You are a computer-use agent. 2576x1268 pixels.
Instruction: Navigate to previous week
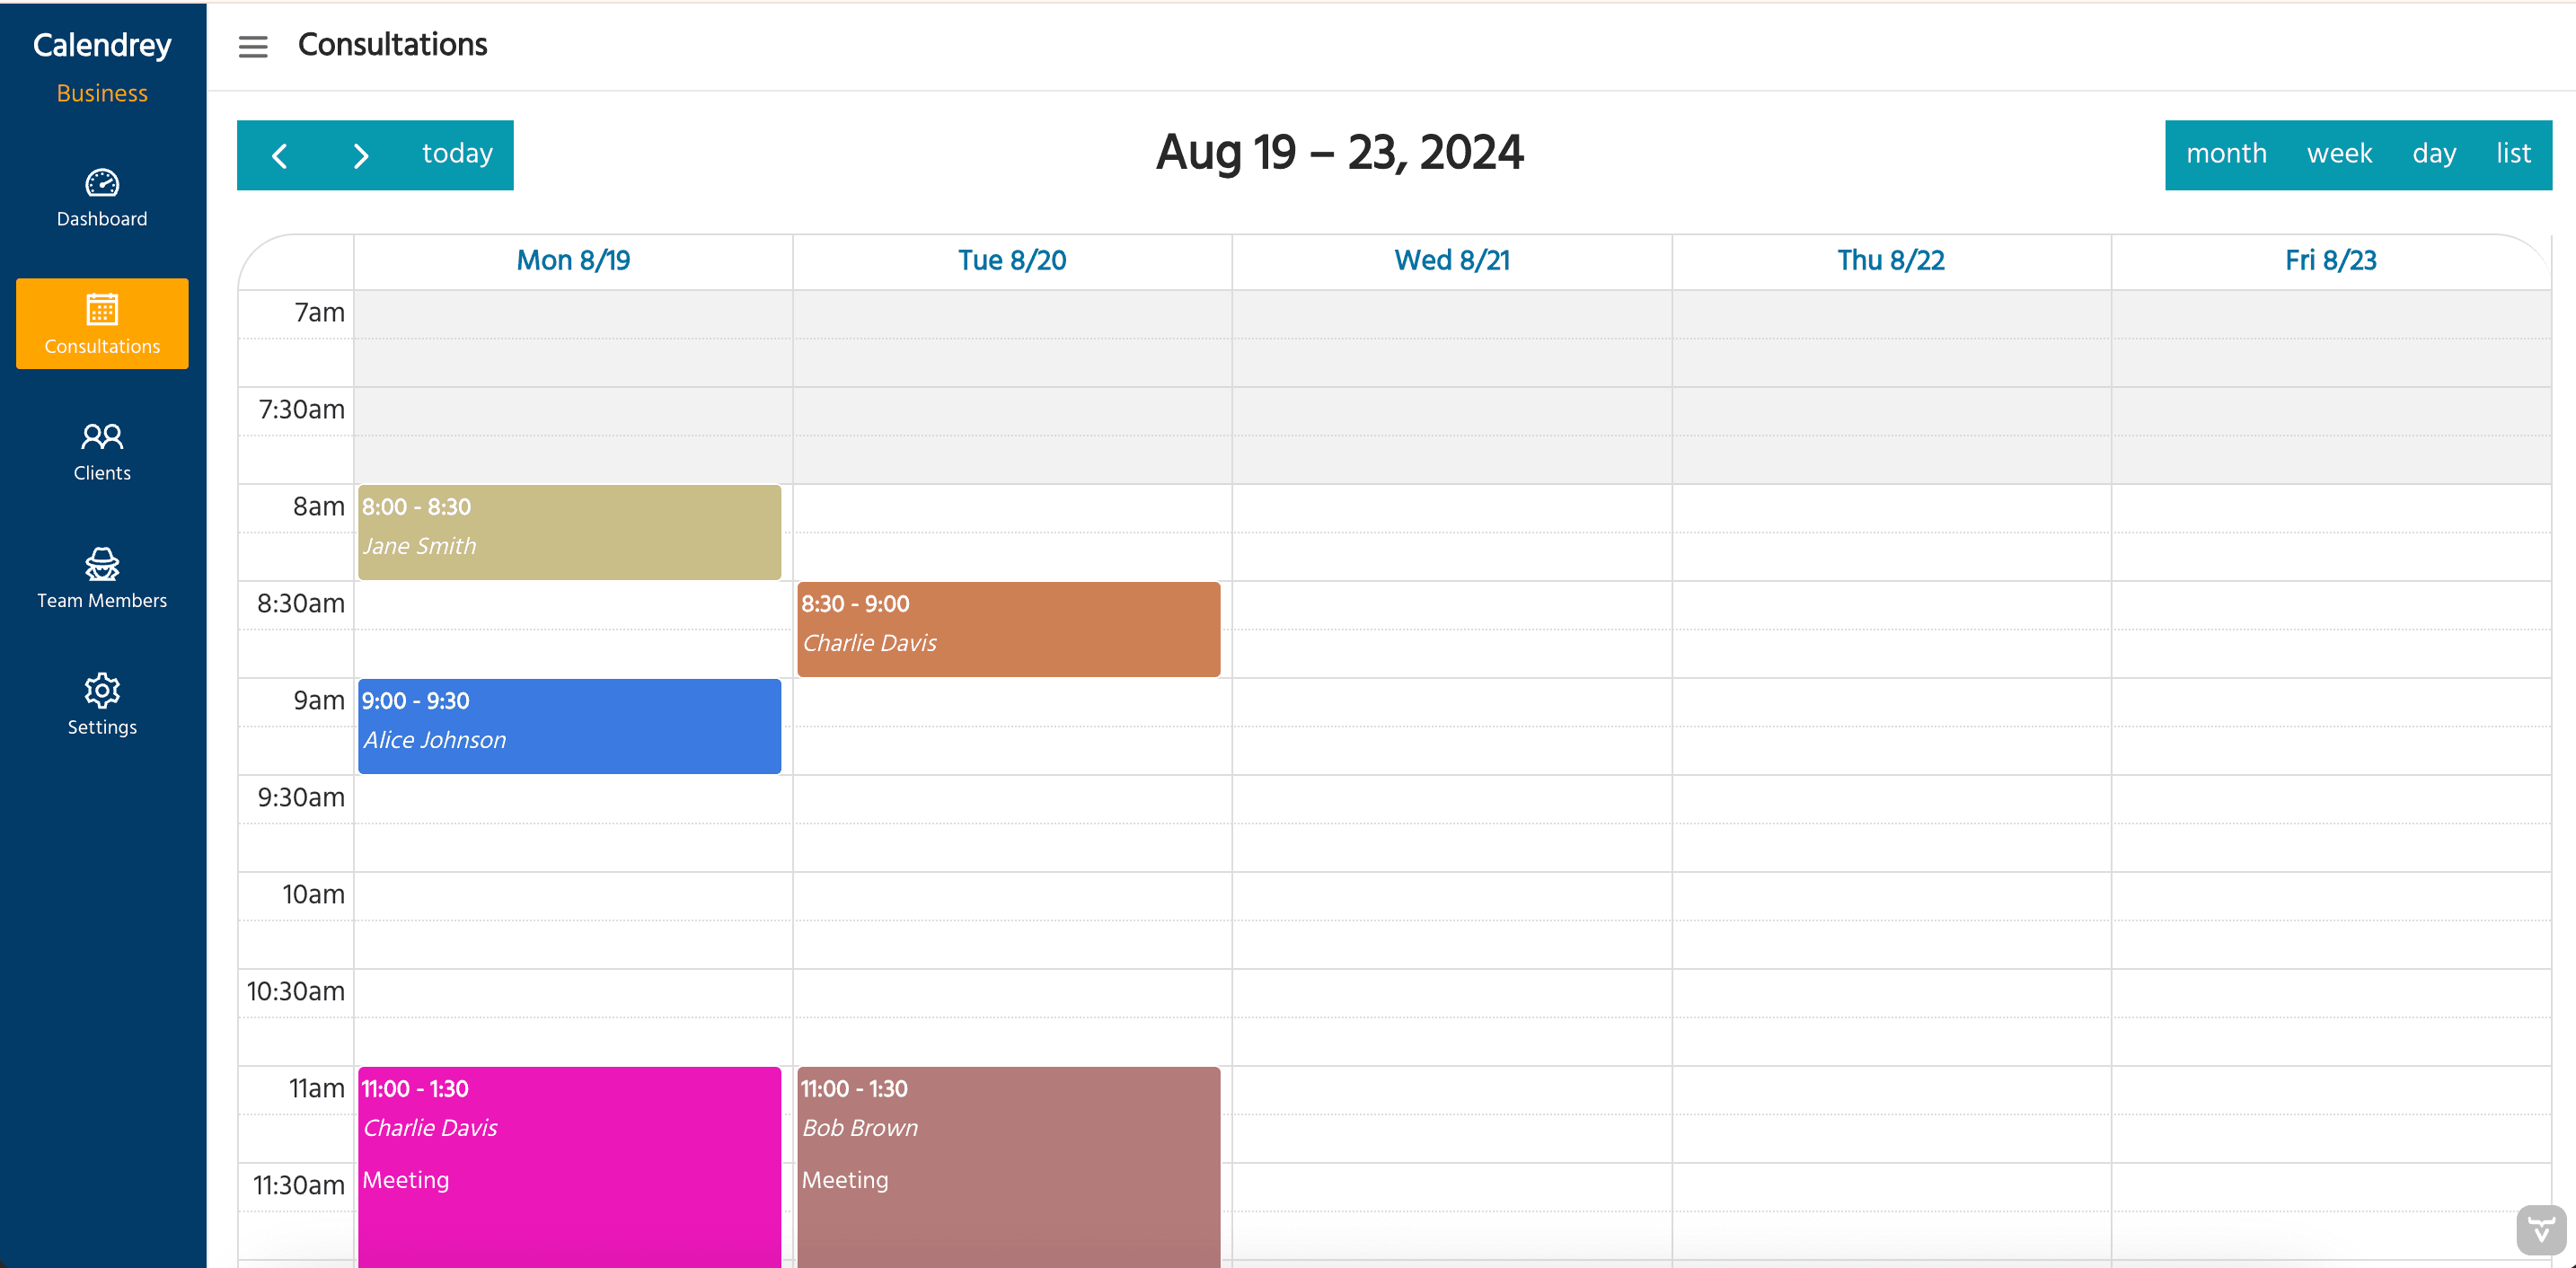tap(281, 154)
